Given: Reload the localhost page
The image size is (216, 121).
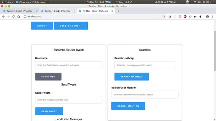Looking at the screenshot, I should pos(13,16).
